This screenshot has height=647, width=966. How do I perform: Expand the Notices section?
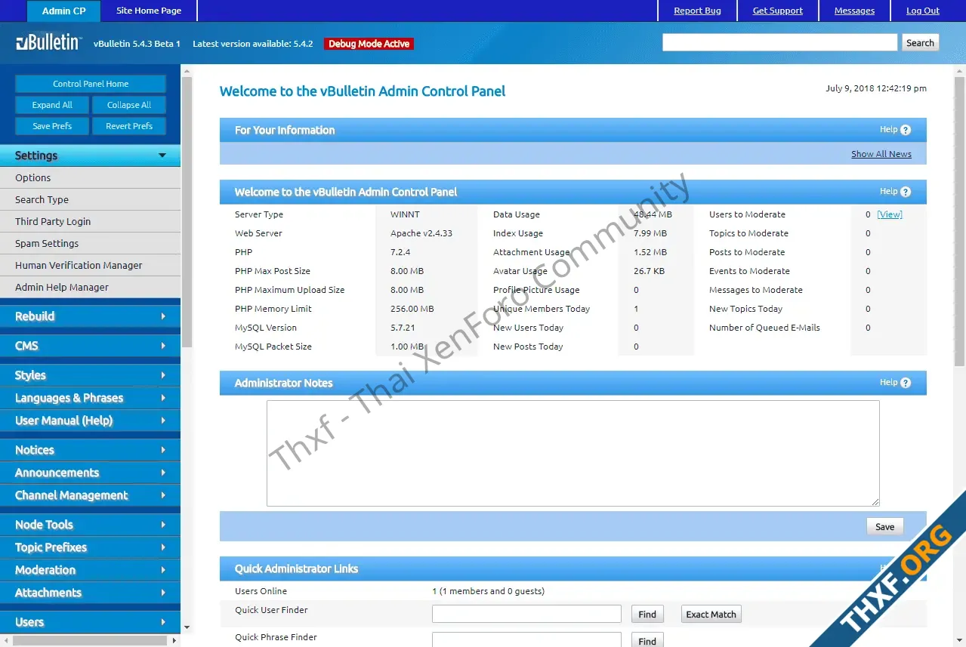coord(90,450)
